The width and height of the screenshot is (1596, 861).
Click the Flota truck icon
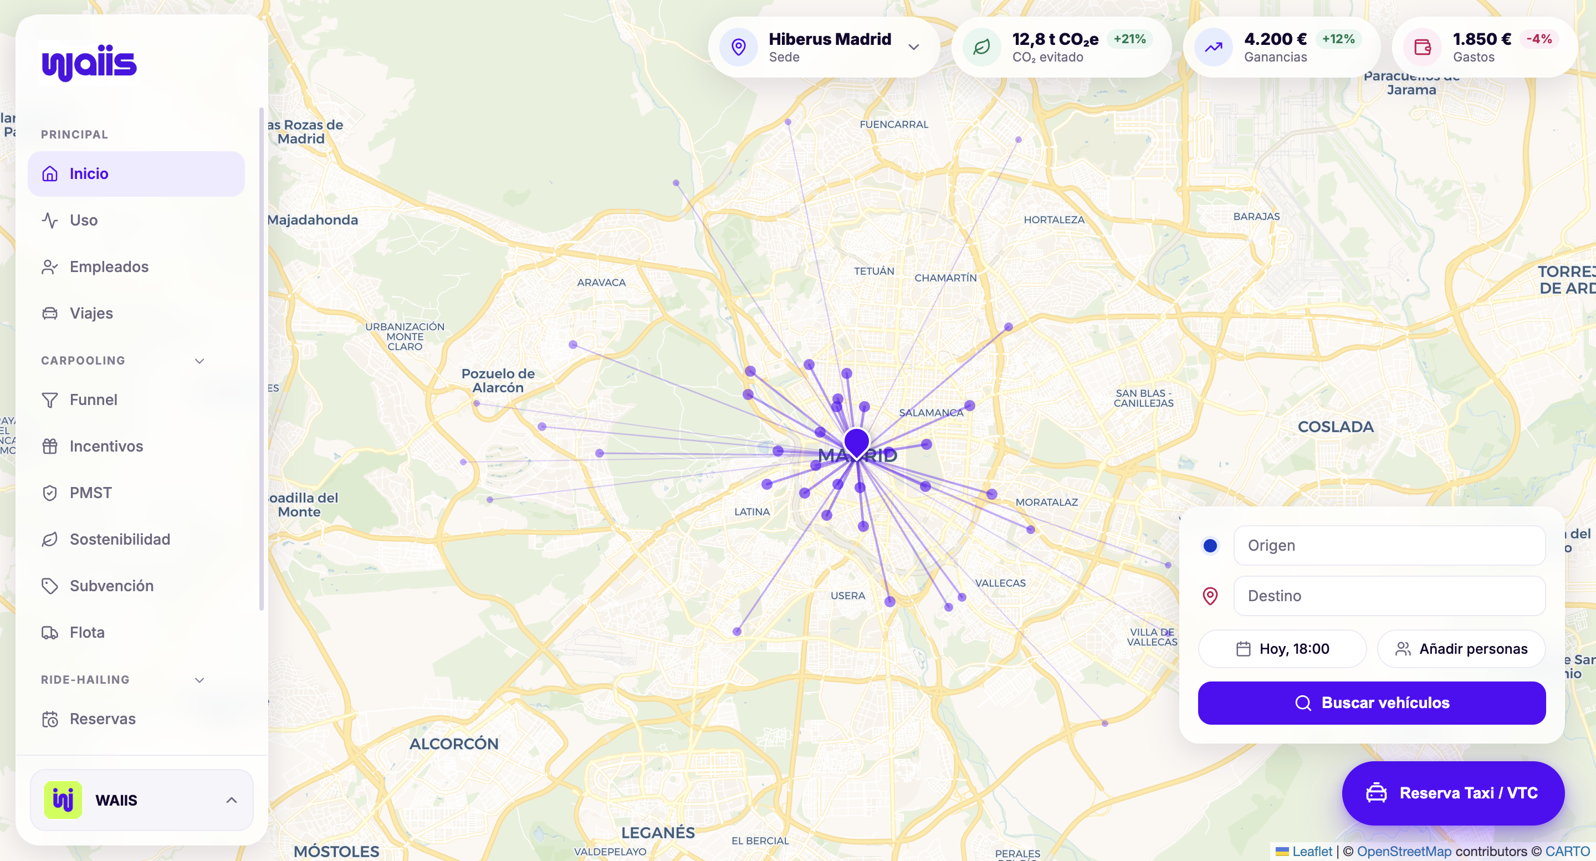point(49,632)
